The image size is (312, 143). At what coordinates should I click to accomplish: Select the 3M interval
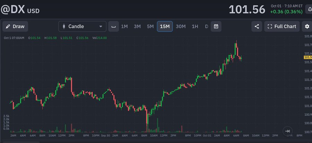(x=137, y=26)
